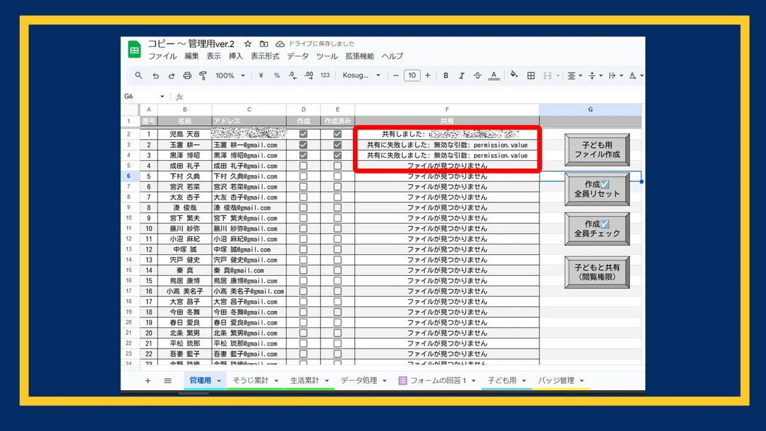Uncheck 作成 checkbox for 児島 天音
The height and width of the screenshot is (431, 766).
tap(303, 134)
